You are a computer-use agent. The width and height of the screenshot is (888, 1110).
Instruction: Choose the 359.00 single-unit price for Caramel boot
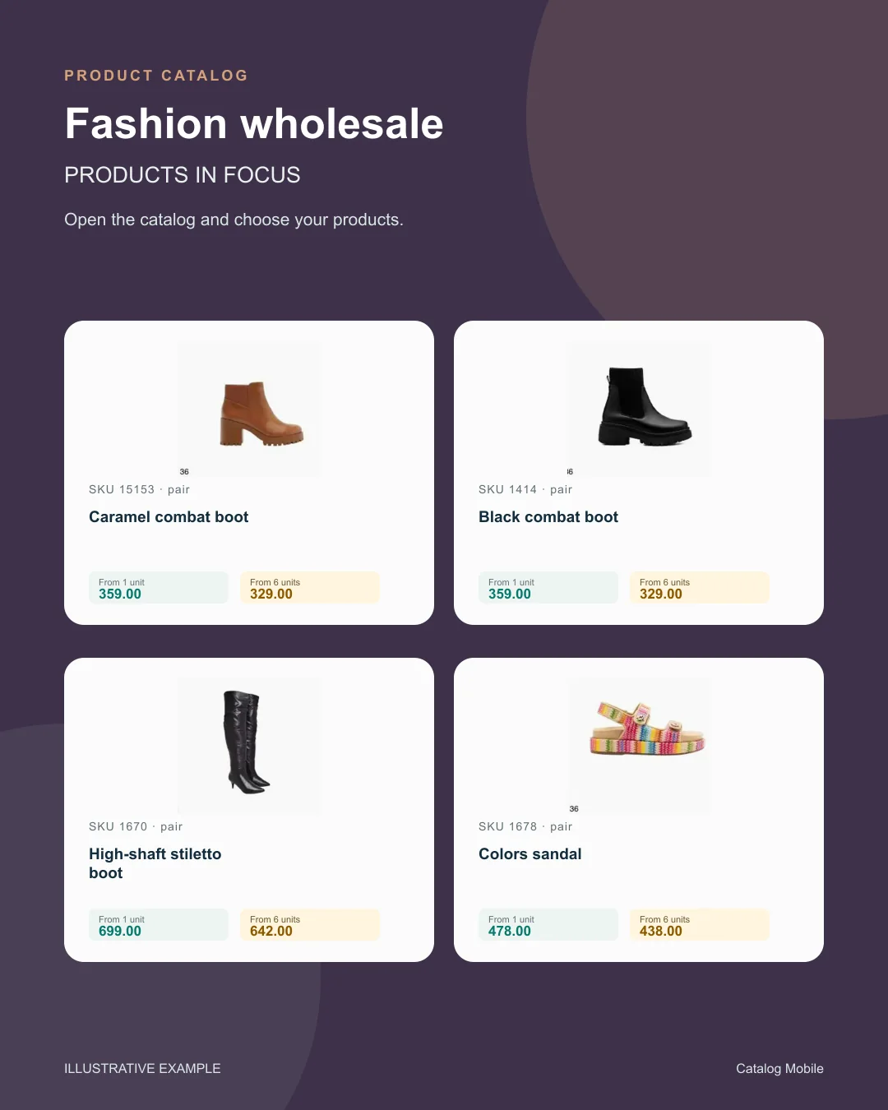pyautogui.click(x=159, y=588)
